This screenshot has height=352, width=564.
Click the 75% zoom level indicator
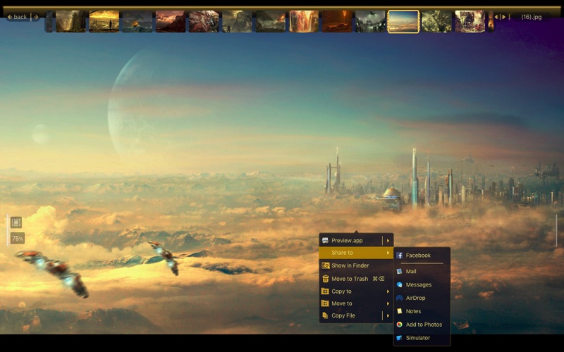point(17,238)
